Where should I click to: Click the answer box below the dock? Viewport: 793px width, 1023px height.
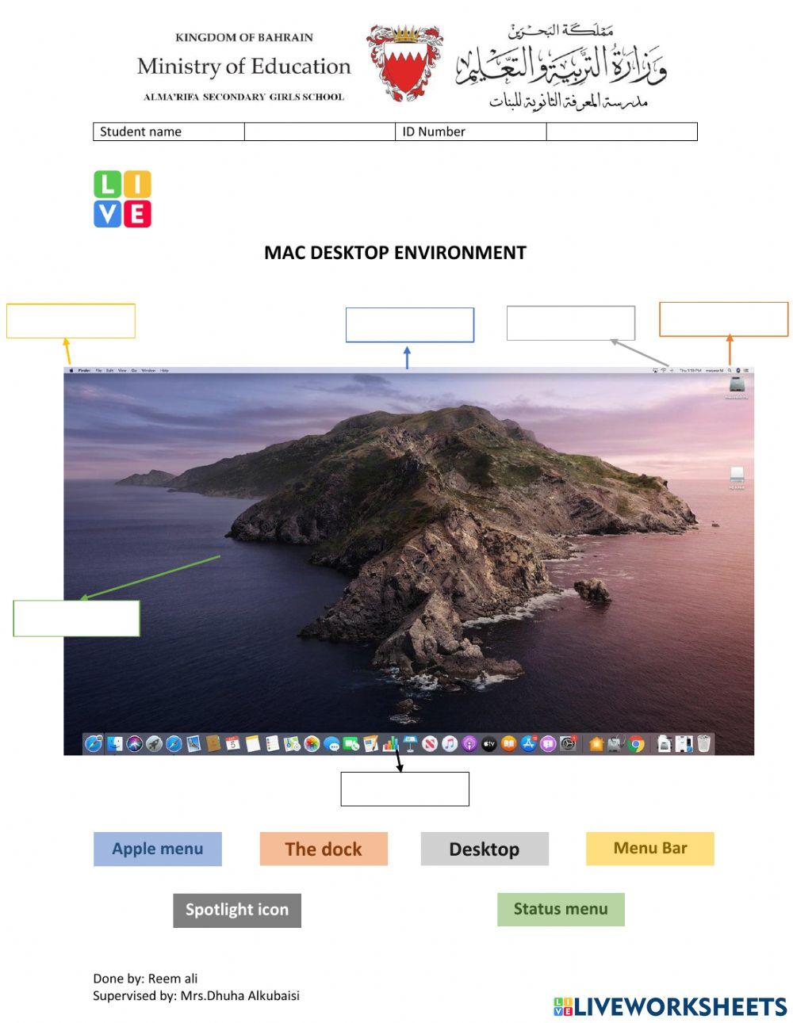pyautogui.click(x=405, y=788)
